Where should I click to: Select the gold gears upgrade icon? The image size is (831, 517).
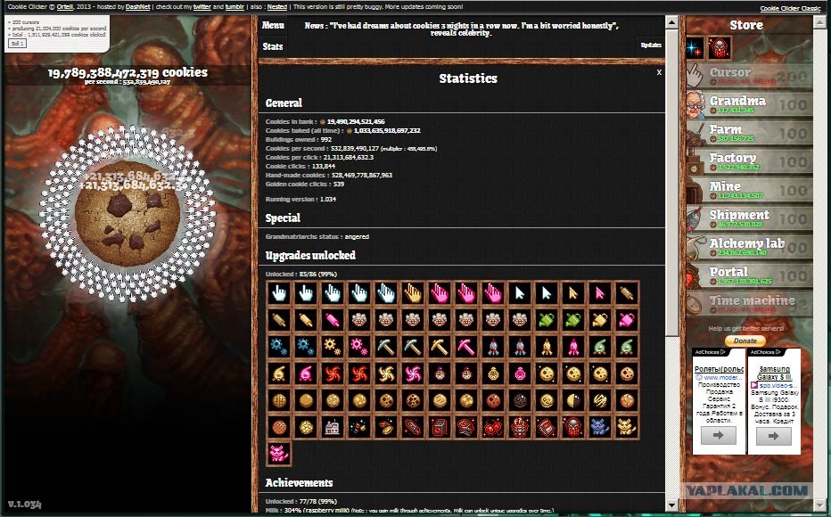(333, 347)
